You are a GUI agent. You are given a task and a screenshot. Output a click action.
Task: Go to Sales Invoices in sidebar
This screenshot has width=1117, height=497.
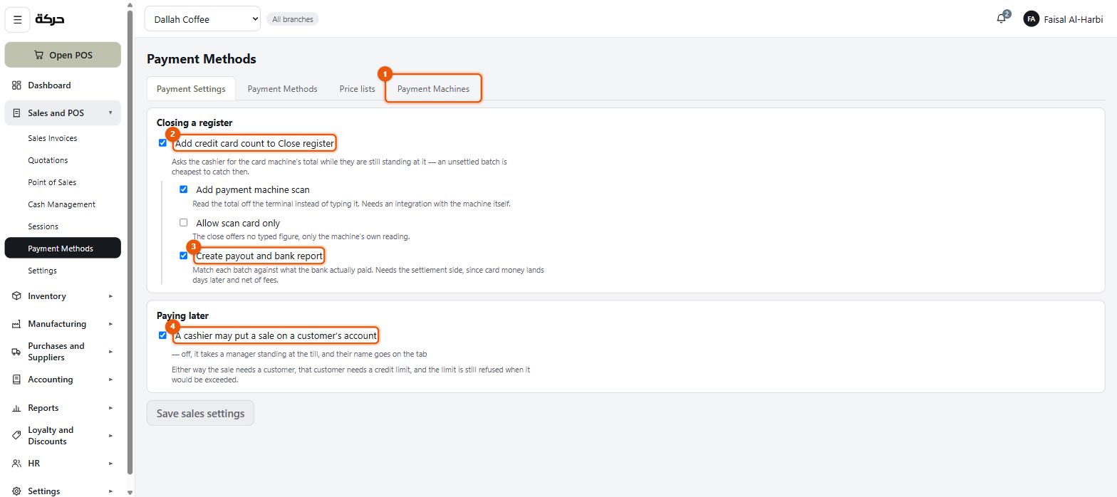click(52, 138)
